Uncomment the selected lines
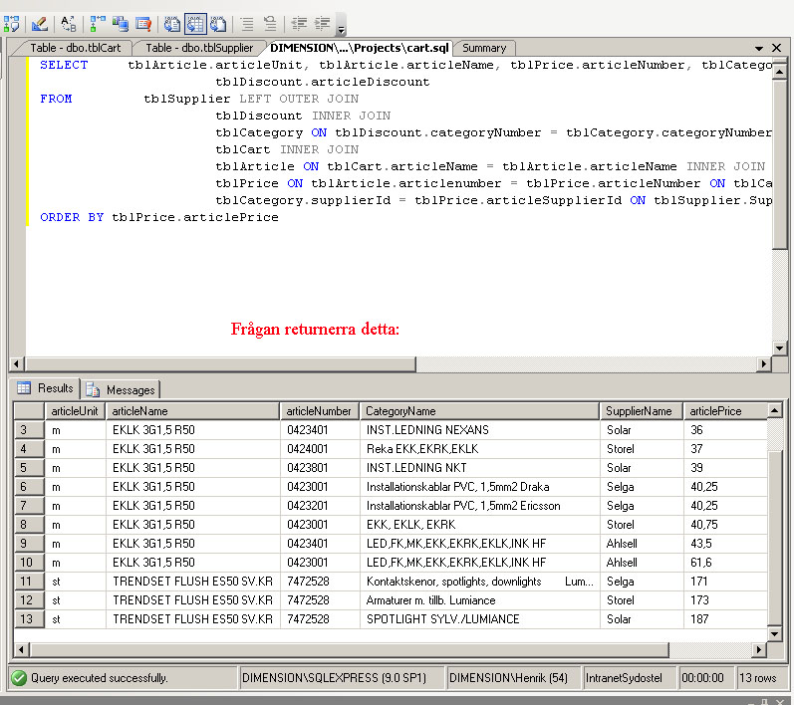Viewport: 794px width, 705px height. coord(270,24)
